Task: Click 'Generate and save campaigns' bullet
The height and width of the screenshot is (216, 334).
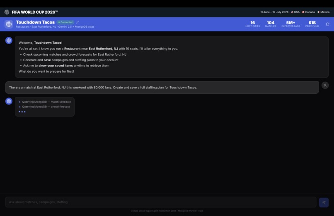Action: pyautogui.click(x=70, y=60)
